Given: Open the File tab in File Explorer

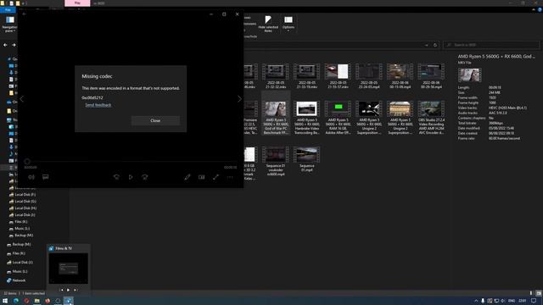Looking at the screenshot, I should (8, 10).
